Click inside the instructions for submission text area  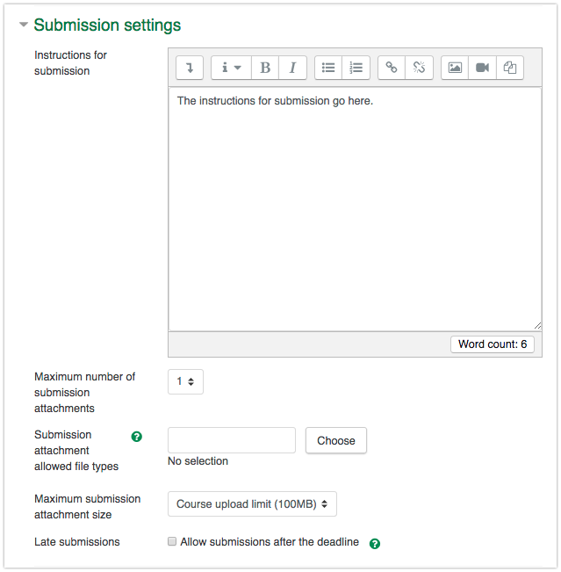click(x=355, y=211)
